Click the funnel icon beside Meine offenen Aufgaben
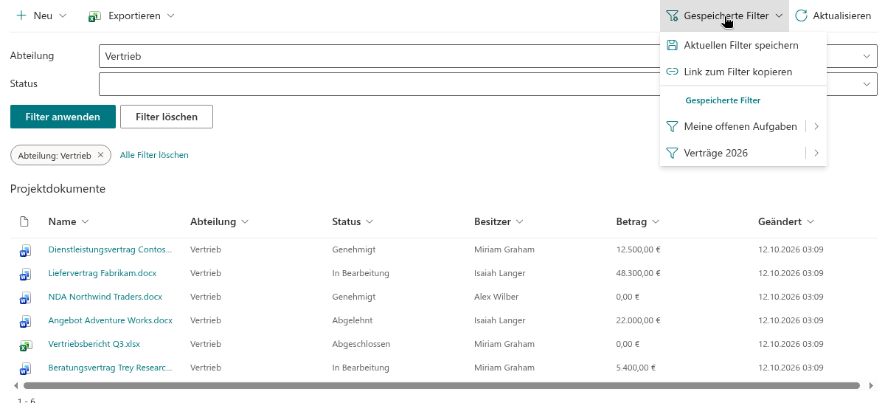This screenshot has height=403, width=885. (672, 126)
